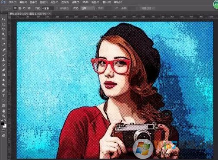Click the feather value field
This screenshot has height=160, width=218.
[48, 8]
